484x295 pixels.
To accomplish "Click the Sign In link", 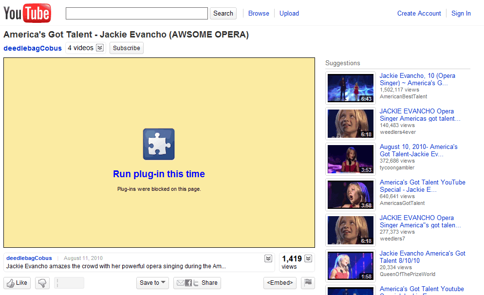I will [x=461, y=13].
